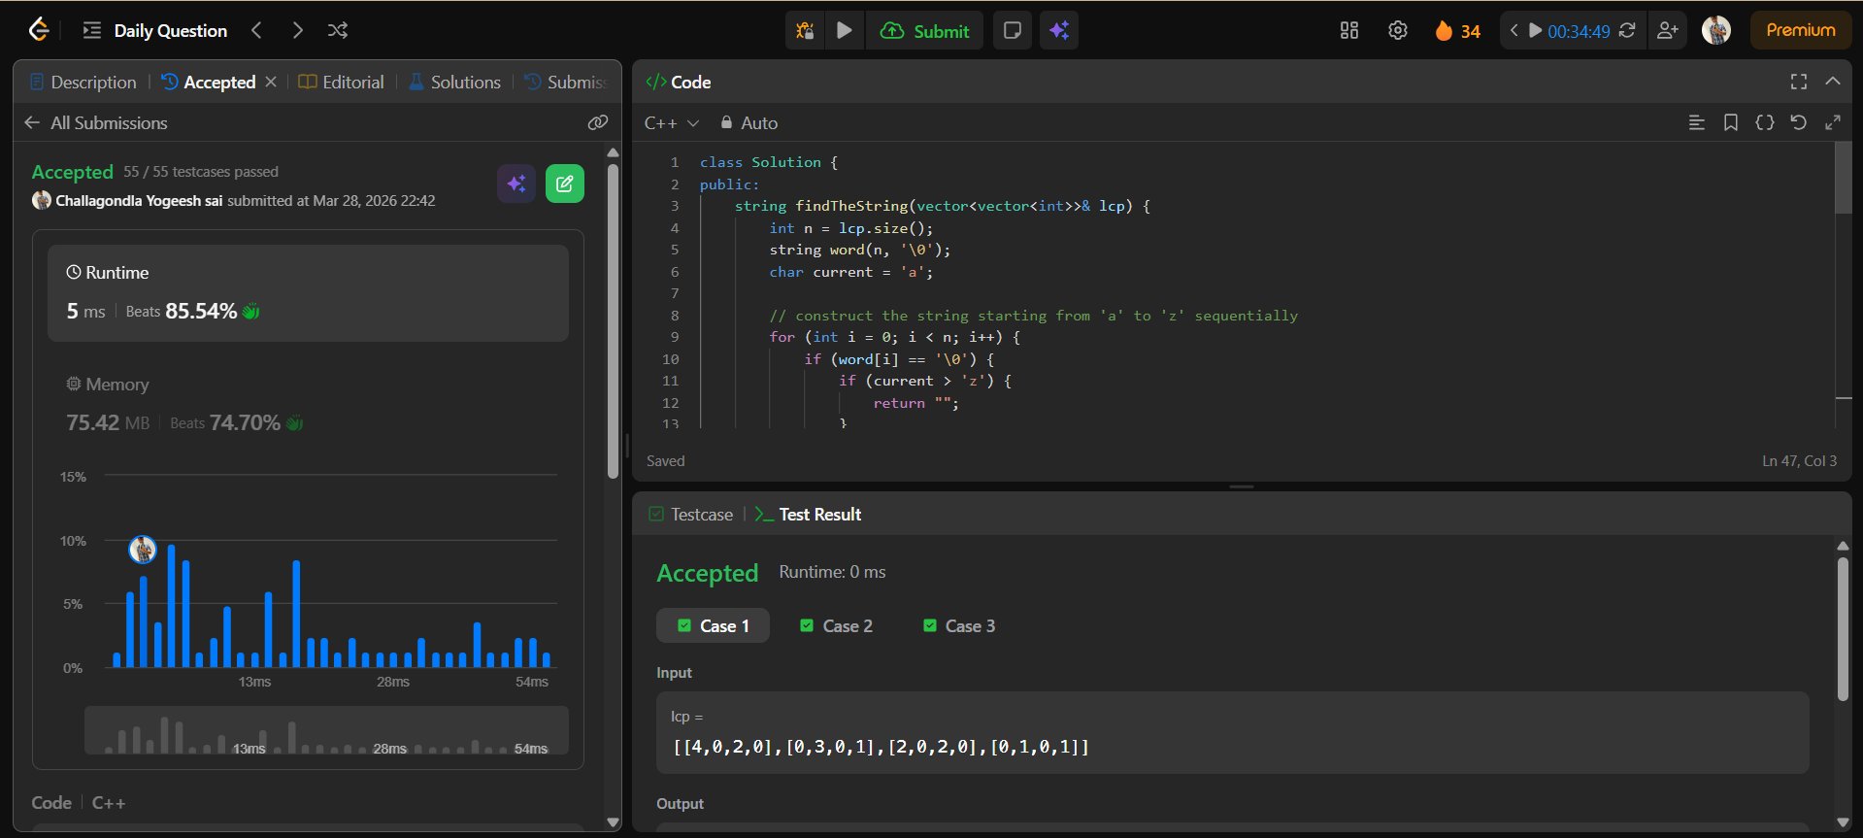Image resolution: width=1863 pixels, height=838 pixels.
Task: Run the code with play button
Action: [845, 31]
